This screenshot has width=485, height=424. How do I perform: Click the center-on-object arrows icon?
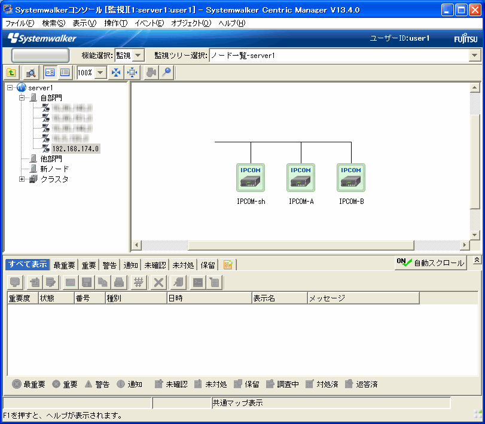132,72
